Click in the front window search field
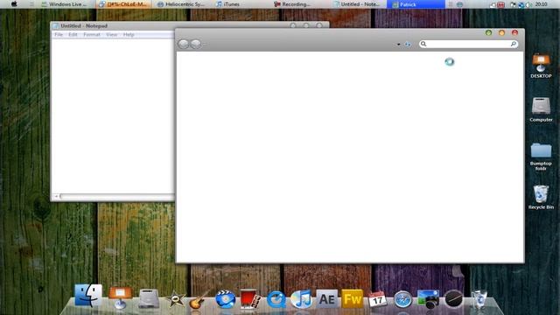Image resolution: width=560 pixels, height=315 pixels. click(468, 44)
